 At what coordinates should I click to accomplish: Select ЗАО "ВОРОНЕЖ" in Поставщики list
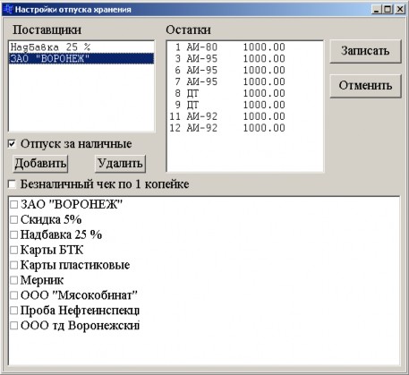(x=81, y=58)
